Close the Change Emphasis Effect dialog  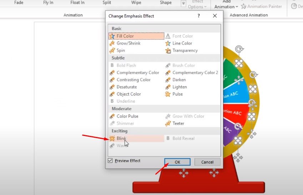pos(215,16)
